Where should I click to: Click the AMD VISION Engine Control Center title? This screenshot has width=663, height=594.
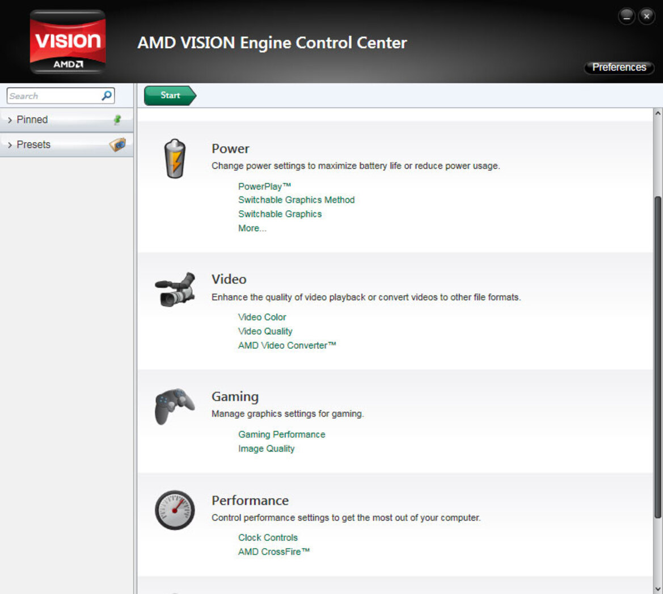tap(272, 42)
